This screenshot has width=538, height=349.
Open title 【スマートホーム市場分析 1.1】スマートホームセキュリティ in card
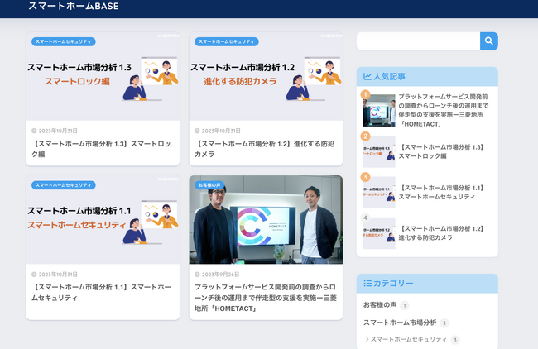point(101,293)
